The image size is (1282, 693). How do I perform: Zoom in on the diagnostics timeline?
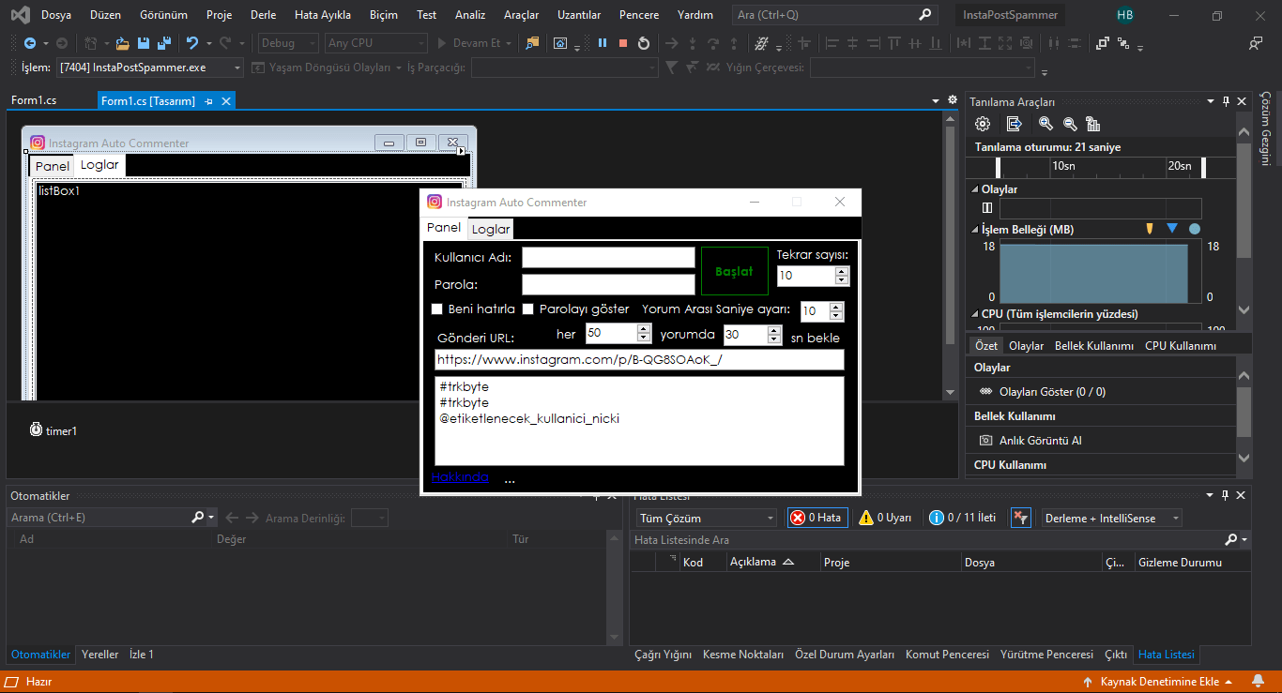1045,124
